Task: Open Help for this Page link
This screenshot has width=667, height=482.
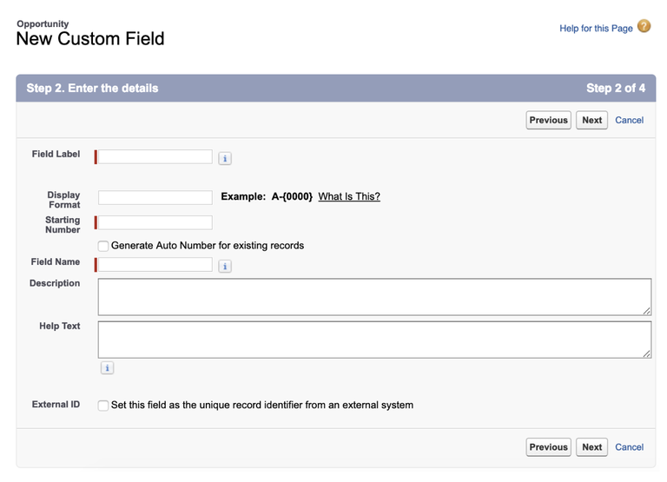Action: pyautogui.click(x=596, y=29)
